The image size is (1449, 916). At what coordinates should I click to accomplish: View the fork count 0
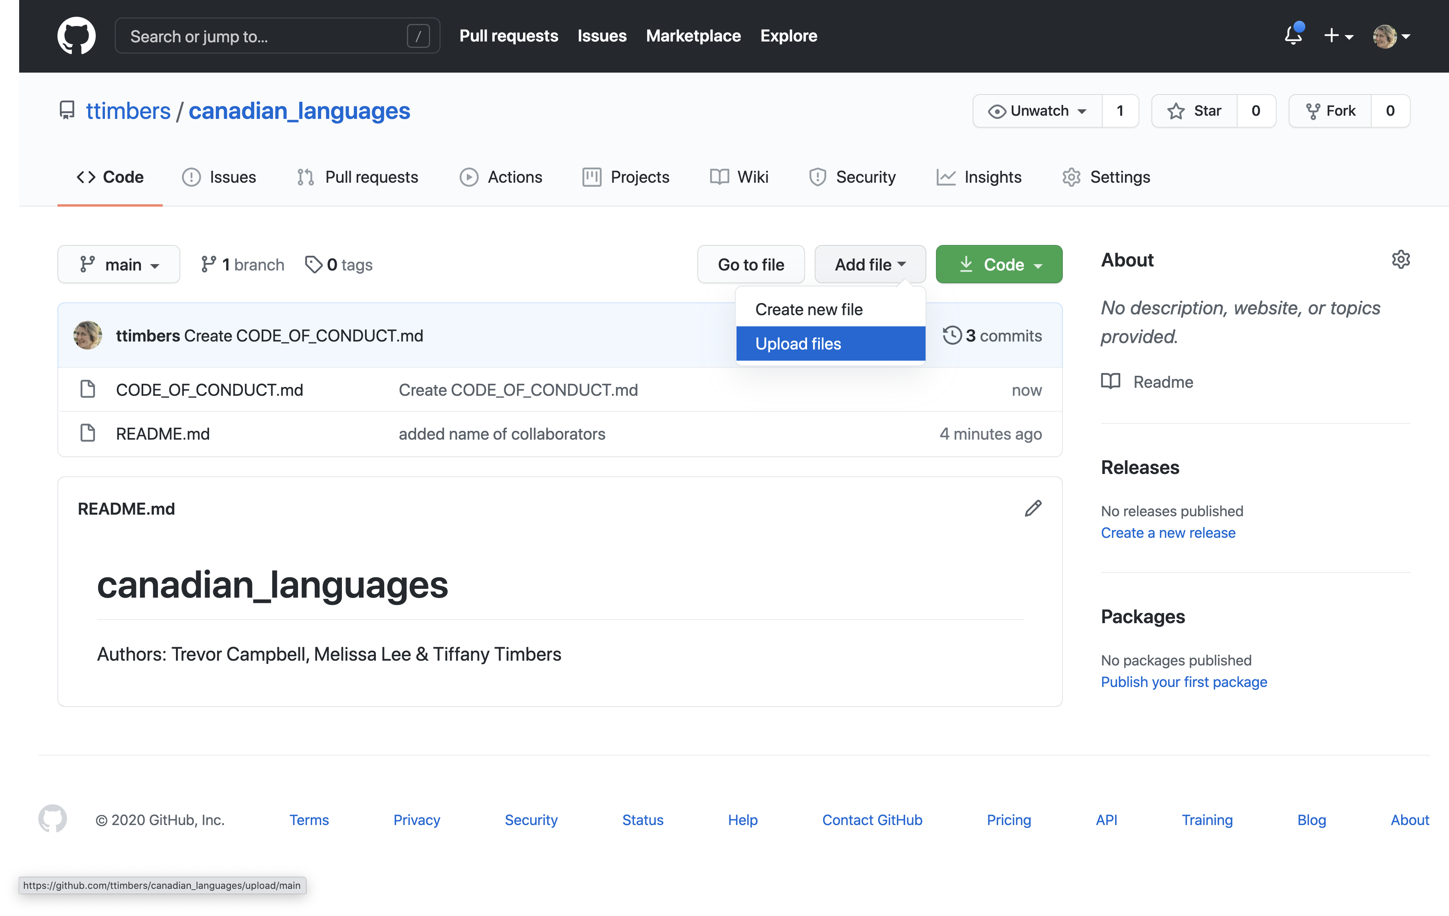pos(1390,111)
